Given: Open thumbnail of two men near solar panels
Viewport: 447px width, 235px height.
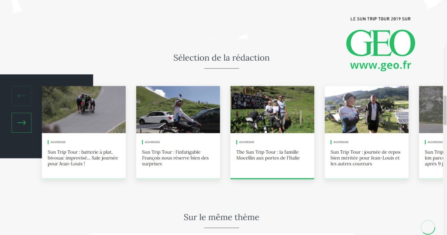Looking at the screenshot, I should 367,109.
